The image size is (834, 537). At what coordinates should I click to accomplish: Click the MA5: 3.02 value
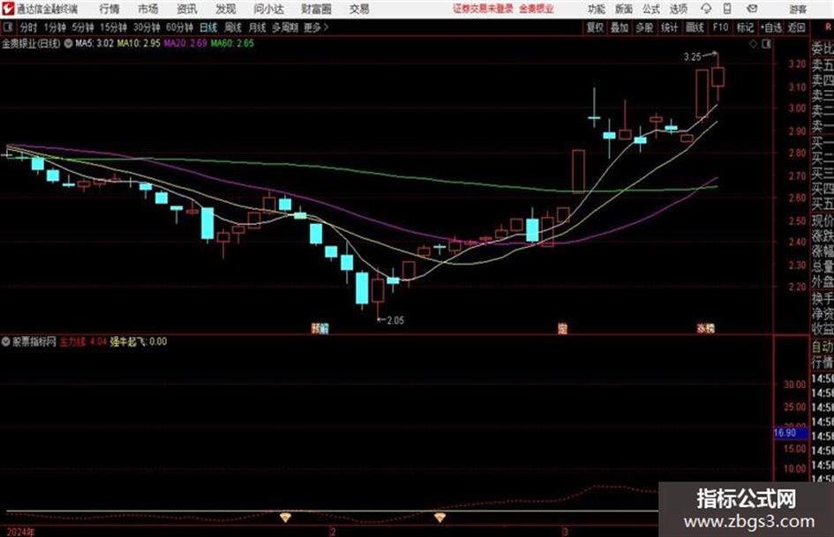pyautogui.click(x=94, y=43)
